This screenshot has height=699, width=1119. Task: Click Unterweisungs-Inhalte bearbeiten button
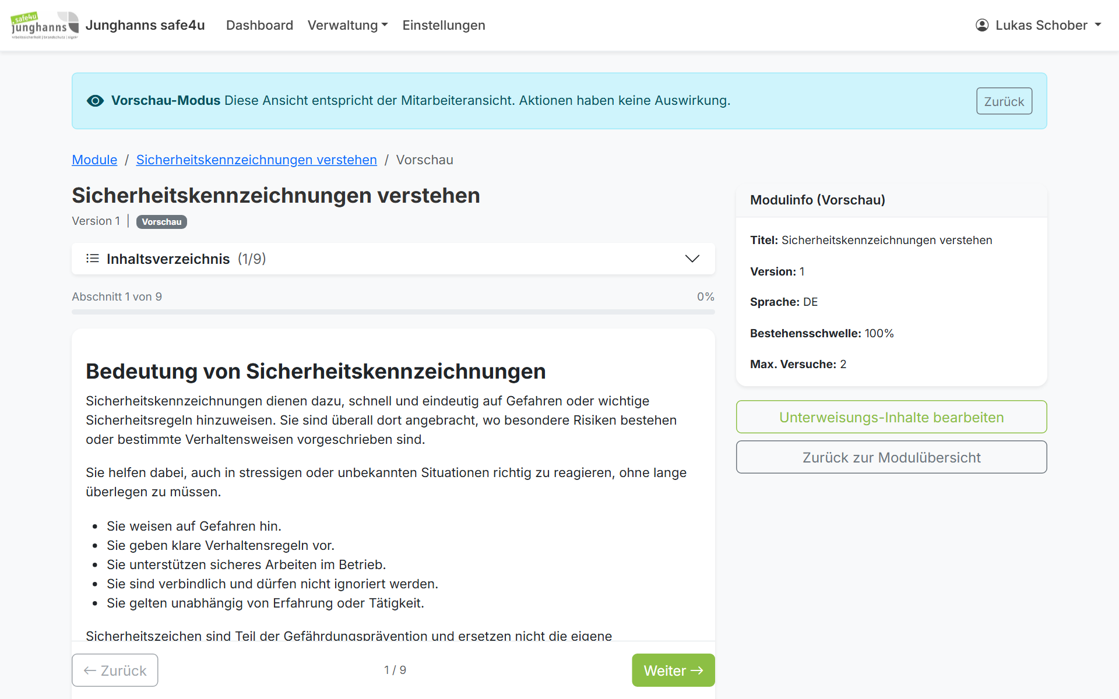coord(891,417)
